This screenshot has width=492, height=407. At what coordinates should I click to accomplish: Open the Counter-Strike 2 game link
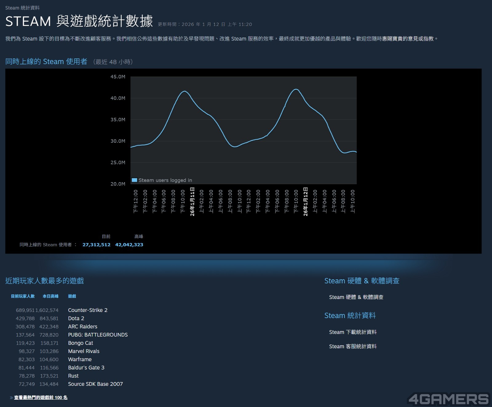pos(88,310)
